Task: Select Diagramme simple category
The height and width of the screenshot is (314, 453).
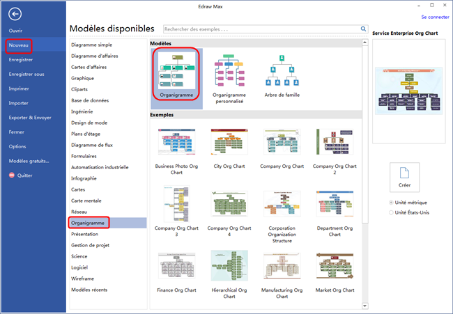Action: (91, 45)
